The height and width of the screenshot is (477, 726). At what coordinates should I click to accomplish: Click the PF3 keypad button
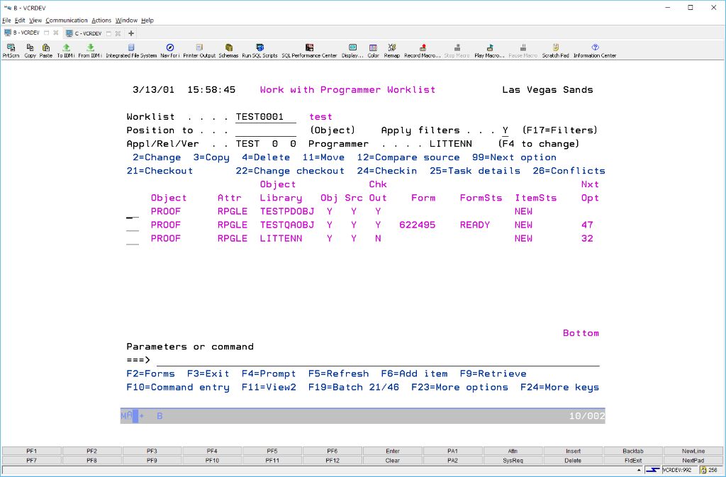[x=152, y=451]
